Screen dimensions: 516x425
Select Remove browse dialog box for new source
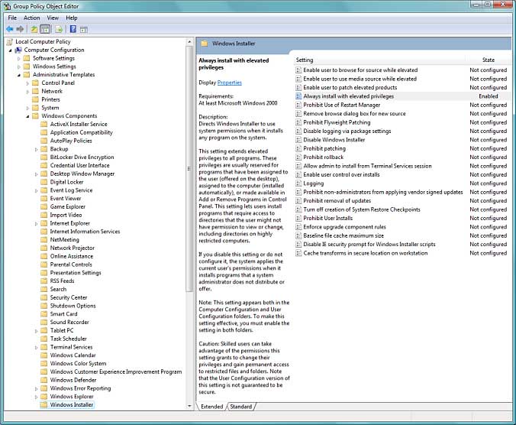tap(354, 114)
